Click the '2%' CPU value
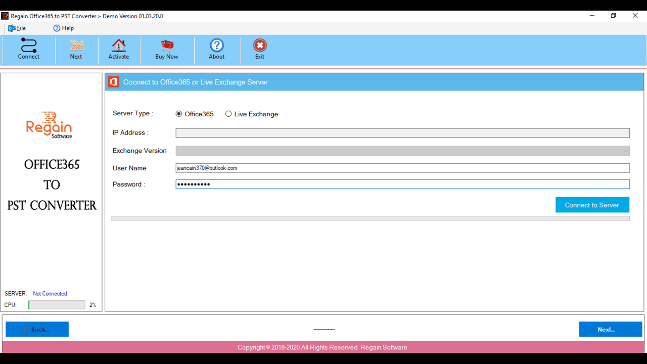The image size is (647, 364). pyautogui.click(x=93, y=305)
